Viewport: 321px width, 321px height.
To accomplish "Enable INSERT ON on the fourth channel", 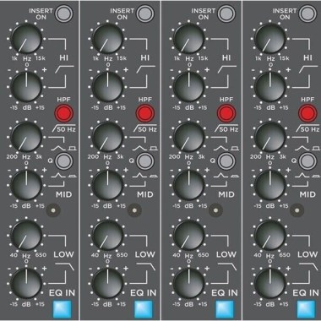I will [x=307, y=14].
